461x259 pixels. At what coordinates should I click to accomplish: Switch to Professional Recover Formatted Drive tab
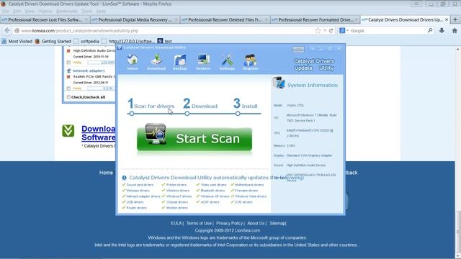click(x=315, y=19)
